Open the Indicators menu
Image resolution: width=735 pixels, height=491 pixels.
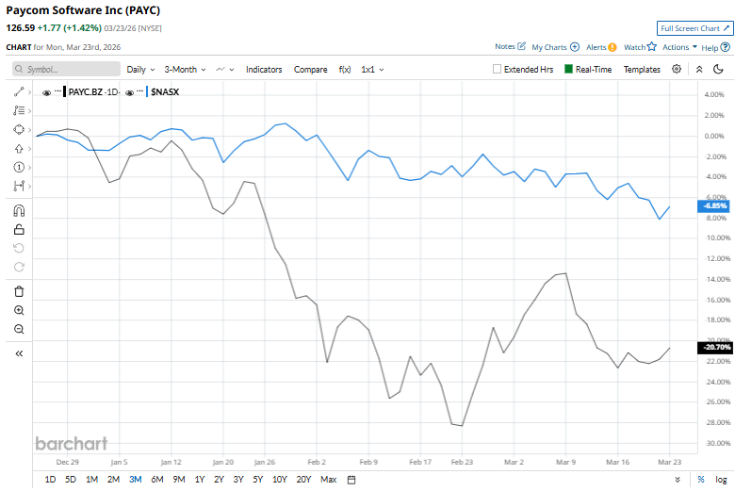point(264,70)
